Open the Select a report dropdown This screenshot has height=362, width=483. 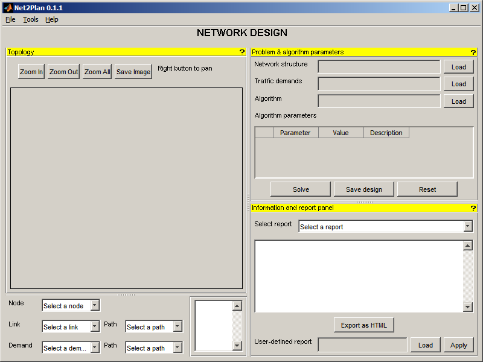pyautogui.click(x=386, y=227)
